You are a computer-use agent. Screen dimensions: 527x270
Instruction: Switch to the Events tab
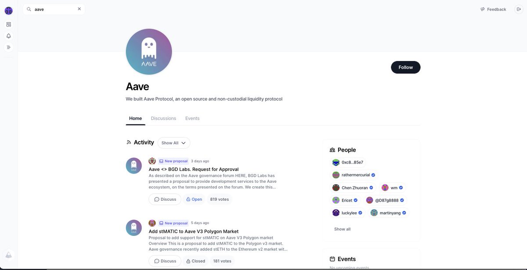point(192,118)
